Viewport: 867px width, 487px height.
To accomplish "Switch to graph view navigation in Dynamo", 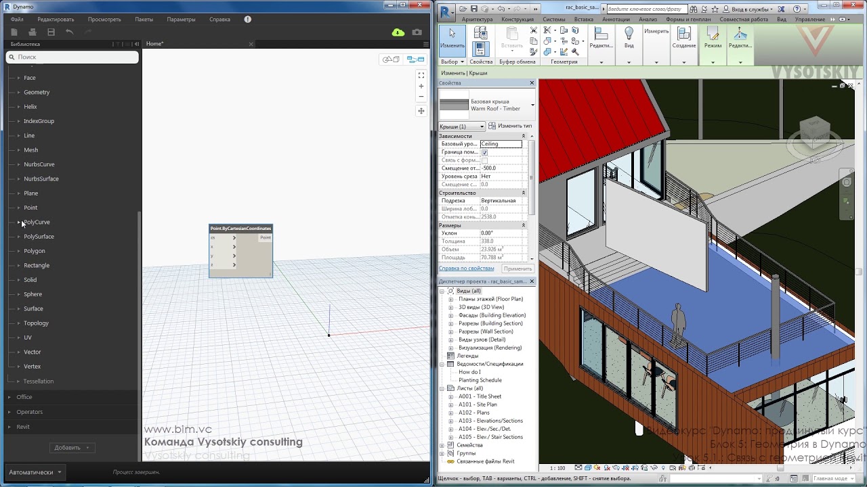I will (x=415, y=60).
